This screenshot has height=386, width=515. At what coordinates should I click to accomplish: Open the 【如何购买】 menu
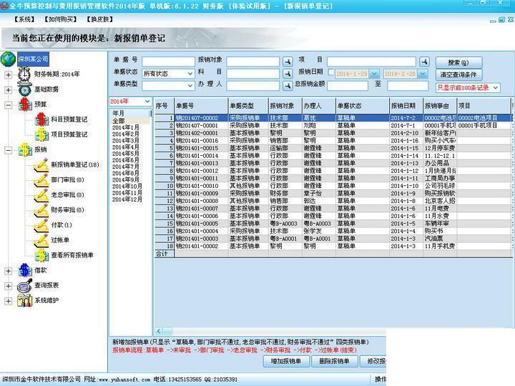[x=60, y=19]
